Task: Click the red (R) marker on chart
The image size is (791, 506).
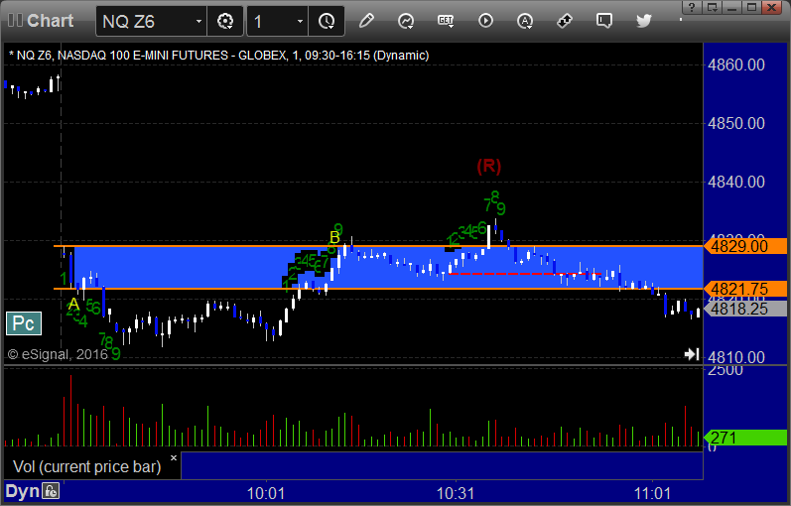Action: 489,166
